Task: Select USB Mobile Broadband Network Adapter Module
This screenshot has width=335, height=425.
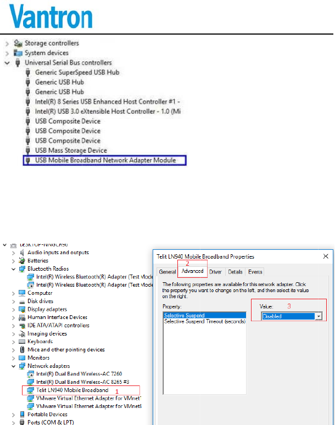Action: pyautogui.click(x=105, y=160)
